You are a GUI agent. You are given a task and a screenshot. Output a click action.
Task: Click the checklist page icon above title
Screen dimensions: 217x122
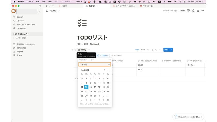(x=82, y=23)
